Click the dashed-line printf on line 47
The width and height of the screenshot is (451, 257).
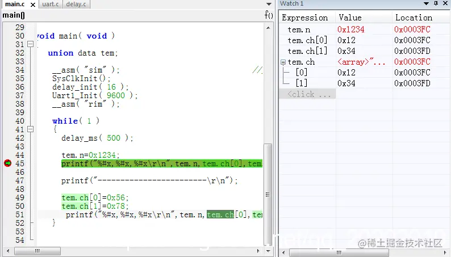pos(149,180)
